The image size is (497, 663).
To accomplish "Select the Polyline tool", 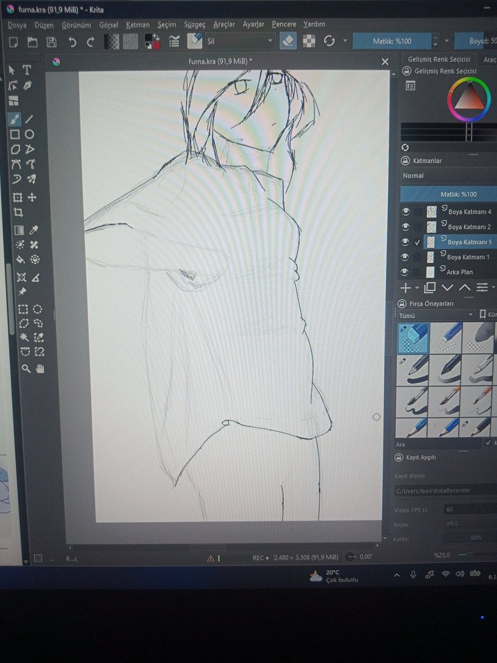I will [30, 149].
